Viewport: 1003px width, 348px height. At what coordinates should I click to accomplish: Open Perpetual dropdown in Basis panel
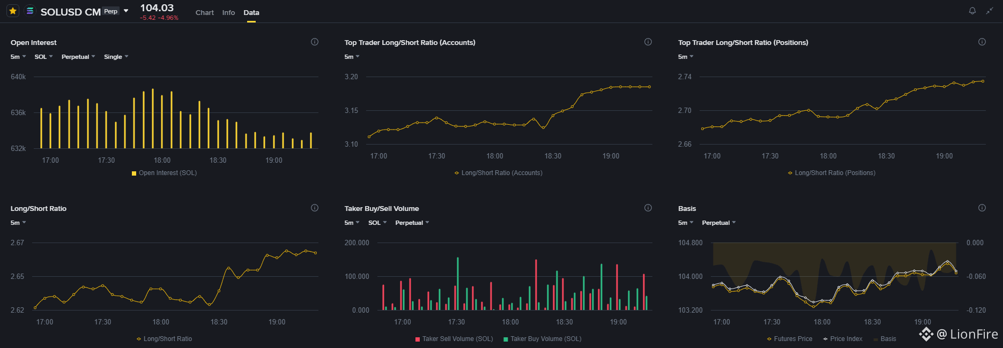[x=719, y=223]
